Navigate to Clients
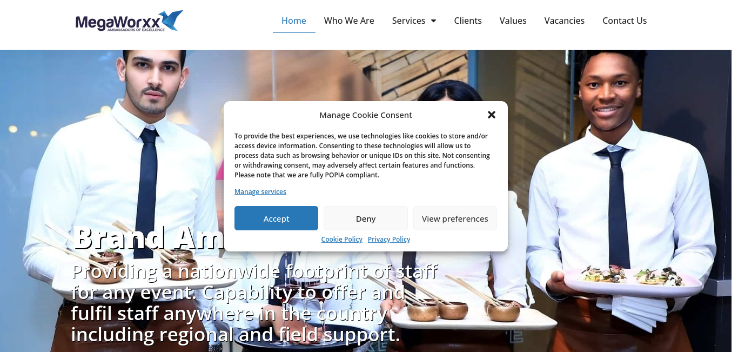This screenshot has width=738, height=352. click(468, 21)
